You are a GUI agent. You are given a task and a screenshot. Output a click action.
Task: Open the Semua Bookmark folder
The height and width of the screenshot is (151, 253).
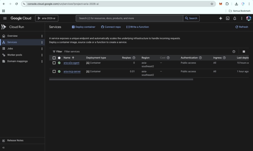click(240, 11)
